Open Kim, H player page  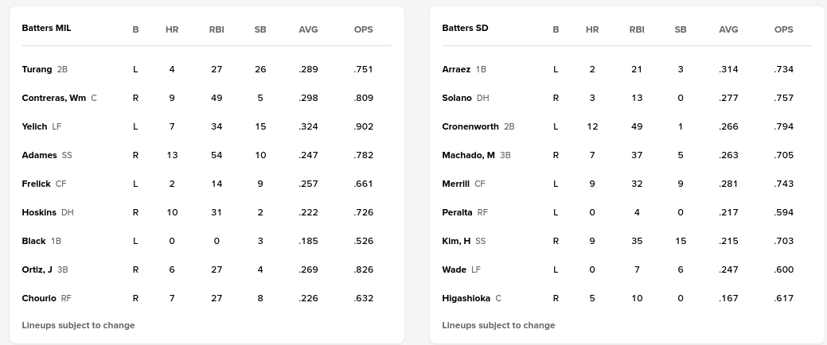point(456,241)
